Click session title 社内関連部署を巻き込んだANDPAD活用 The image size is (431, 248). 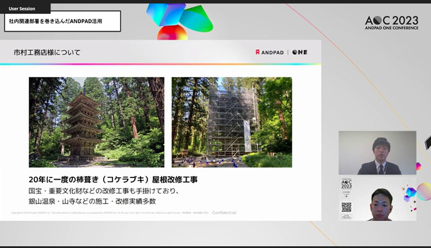click(x=55, y=21)
